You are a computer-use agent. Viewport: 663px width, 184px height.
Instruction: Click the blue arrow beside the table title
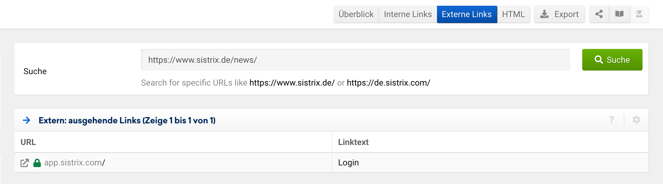pyautogui.click(x=27, y=120)
